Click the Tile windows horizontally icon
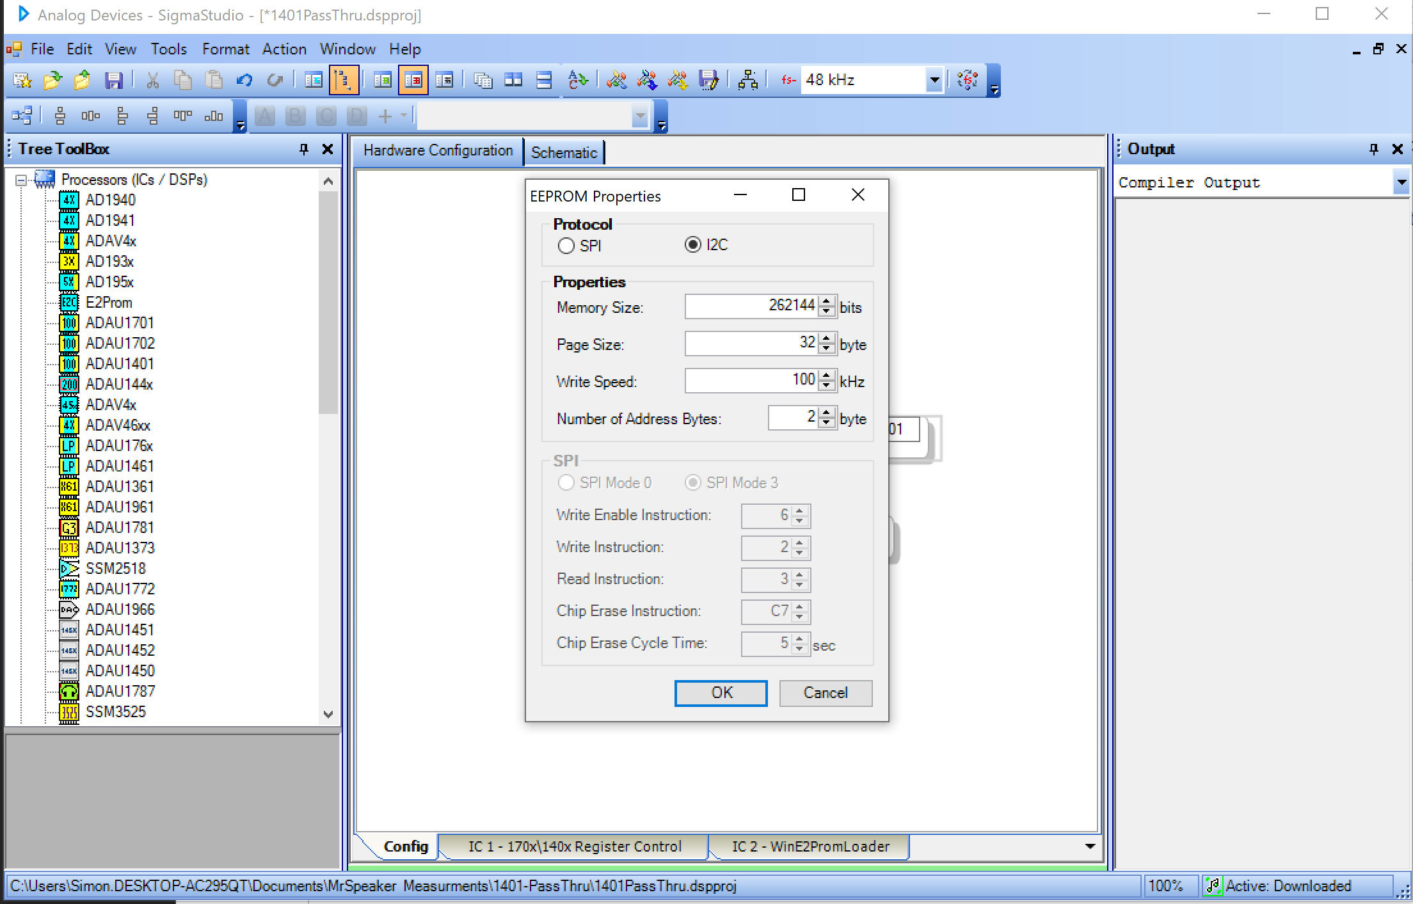 coord(544,80)
